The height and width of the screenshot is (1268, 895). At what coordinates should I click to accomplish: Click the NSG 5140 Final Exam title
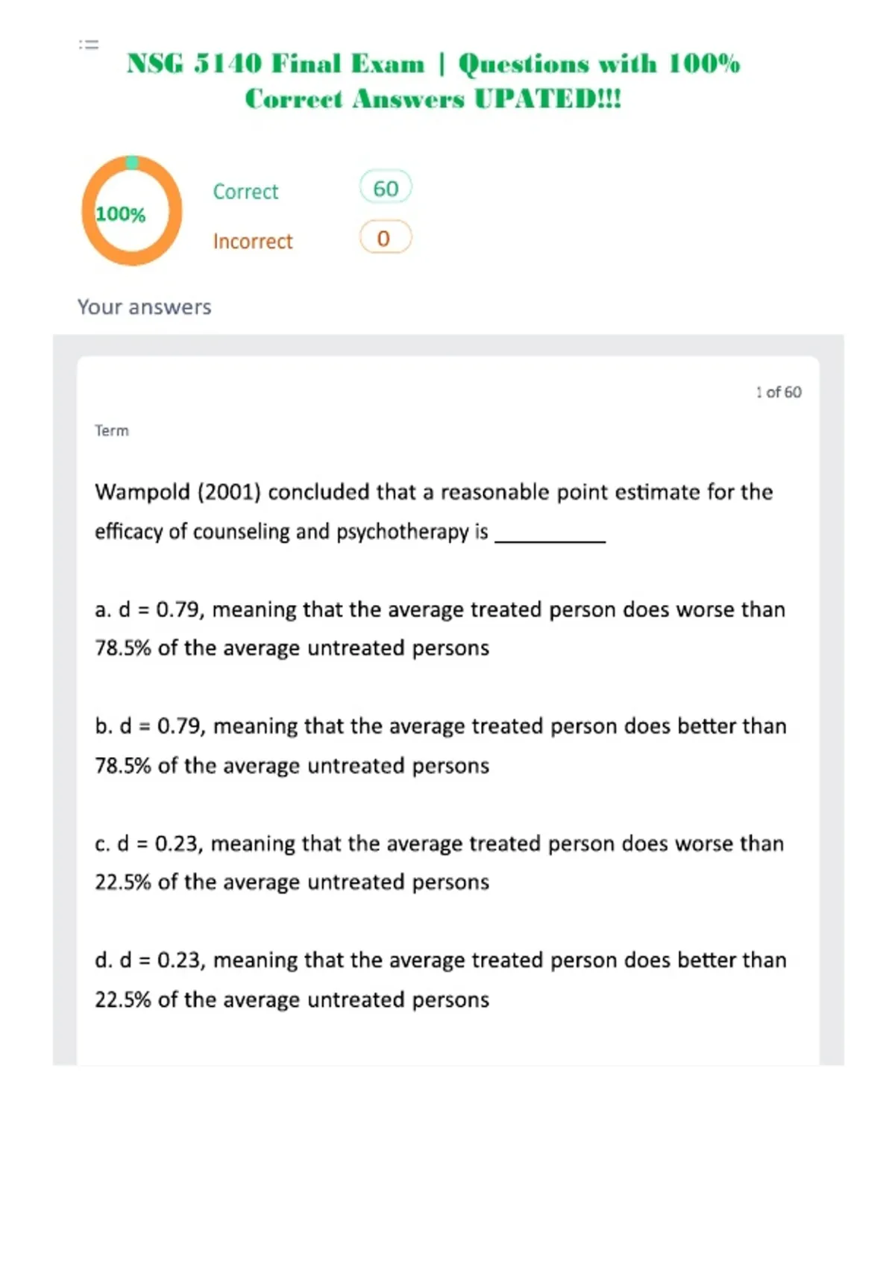(433, 81)
